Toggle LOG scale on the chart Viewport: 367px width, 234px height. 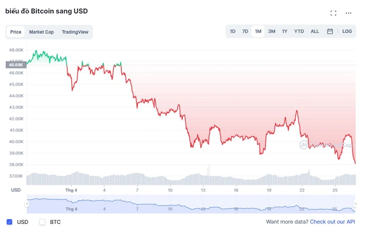point(347,32)
